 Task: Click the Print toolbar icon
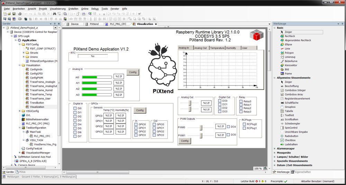tap(20, 14)
